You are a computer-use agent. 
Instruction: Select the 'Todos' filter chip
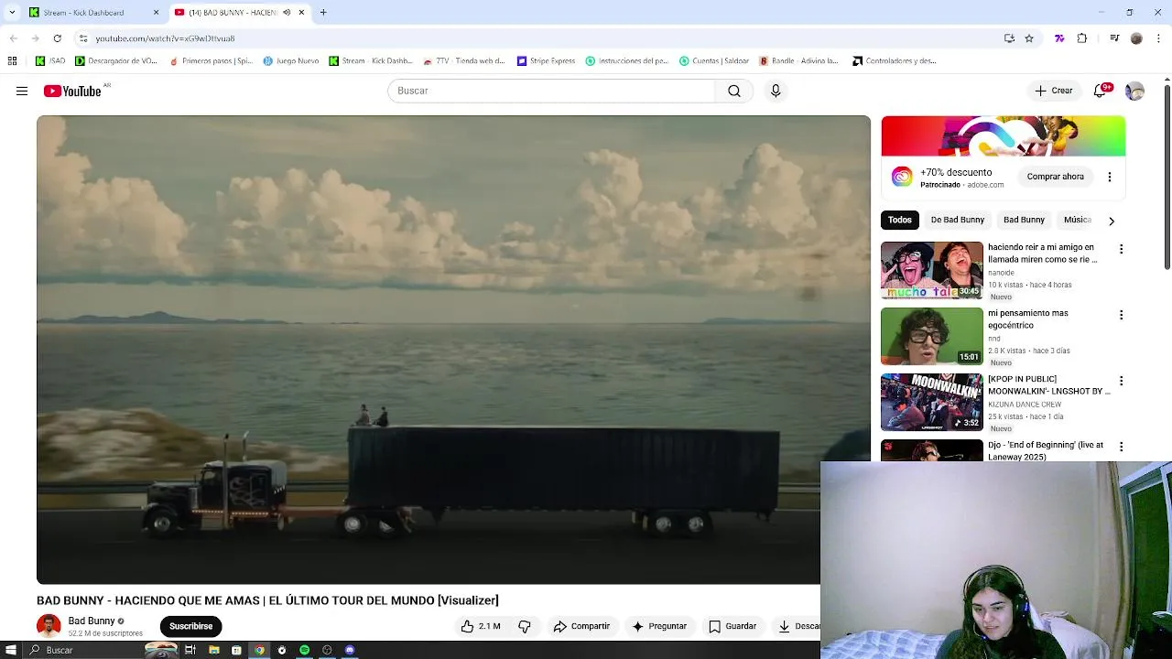click(x=900, y=220)
